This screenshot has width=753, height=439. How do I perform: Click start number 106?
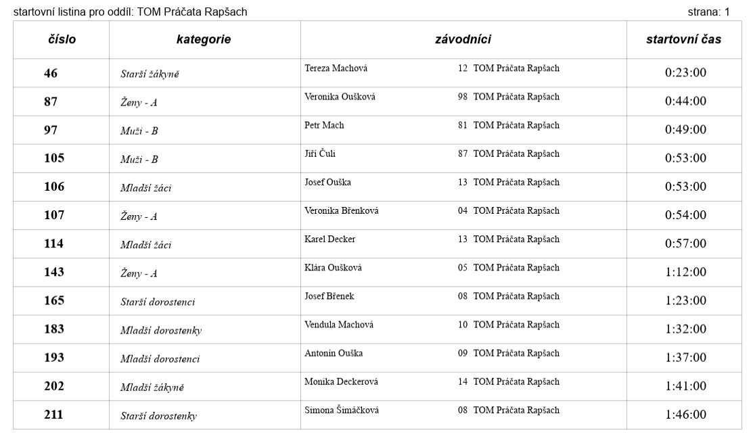click(54, 187)
